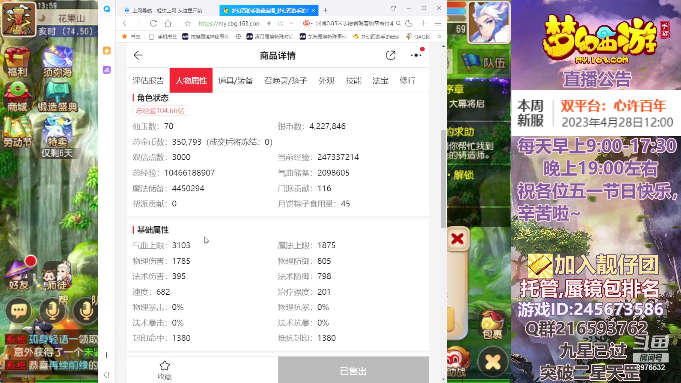Screen dimensions: 681x383
Task: Add sidebar app with plus icon
Action: [x=106, y=355]
